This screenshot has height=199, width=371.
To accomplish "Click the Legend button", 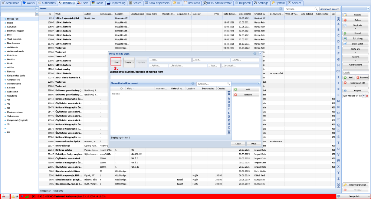I will pos(356,91).
